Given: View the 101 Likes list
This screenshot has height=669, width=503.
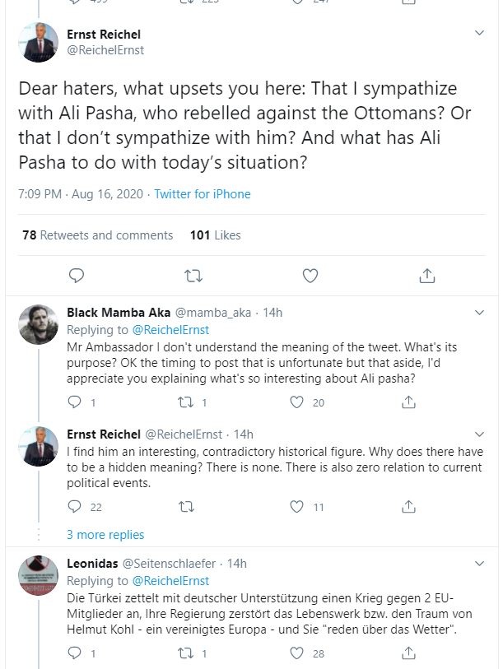Looking at the screenshot, I should coord(216,235).
